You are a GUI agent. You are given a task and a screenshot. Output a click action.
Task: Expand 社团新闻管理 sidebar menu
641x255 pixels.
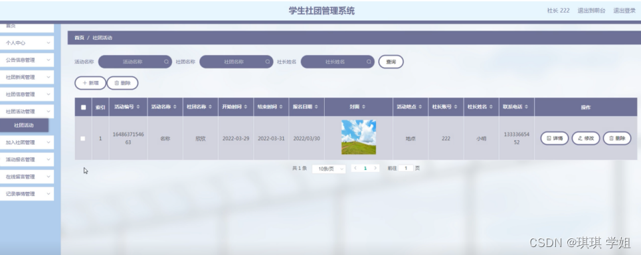[27, 77]
